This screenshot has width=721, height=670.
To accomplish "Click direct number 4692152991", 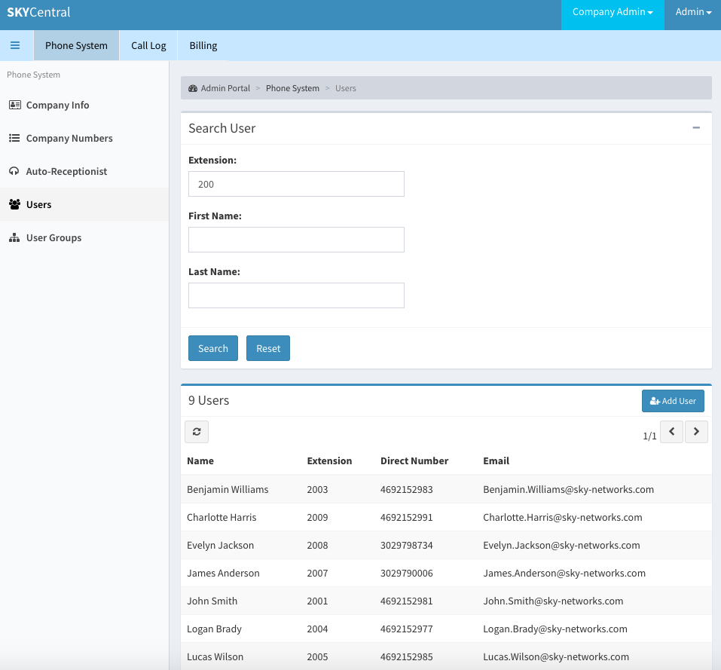I will 407,517.
